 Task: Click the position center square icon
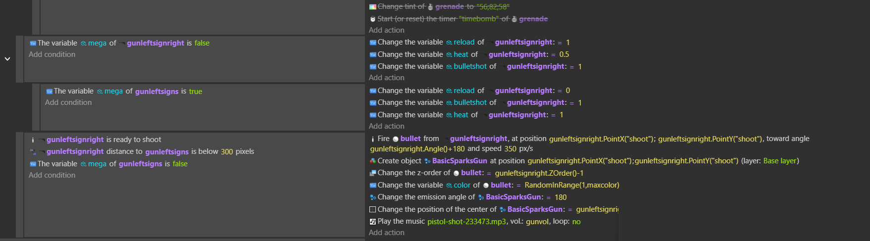pyautogui.click(x=373, y=209)
